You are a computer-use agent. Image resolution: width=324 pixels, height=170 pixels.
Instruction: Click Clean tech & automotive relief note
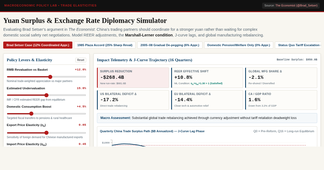point(191,106)
